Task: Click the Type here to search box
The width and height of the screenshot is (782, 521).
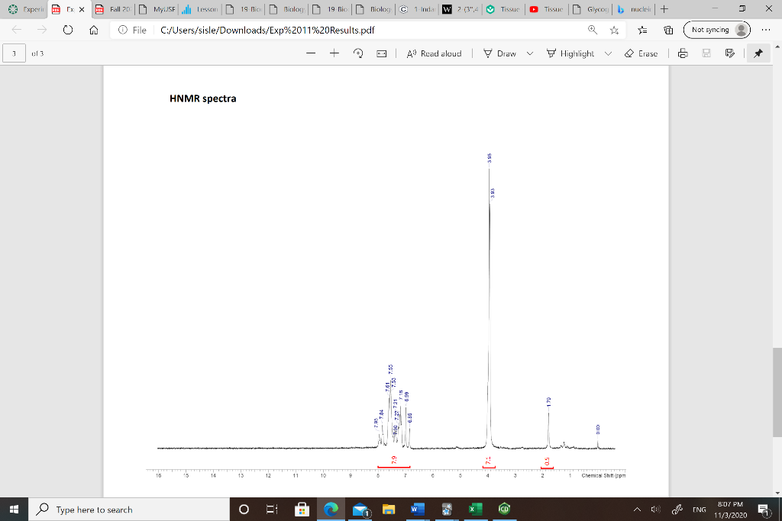Action: click(130, 509)
